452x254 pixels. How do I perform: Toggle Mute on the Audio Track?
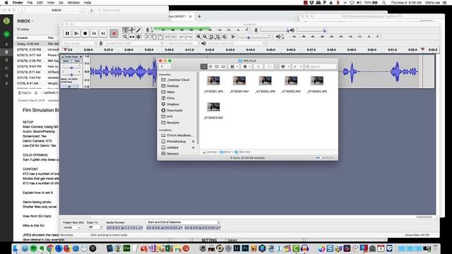tap(66, 61)
